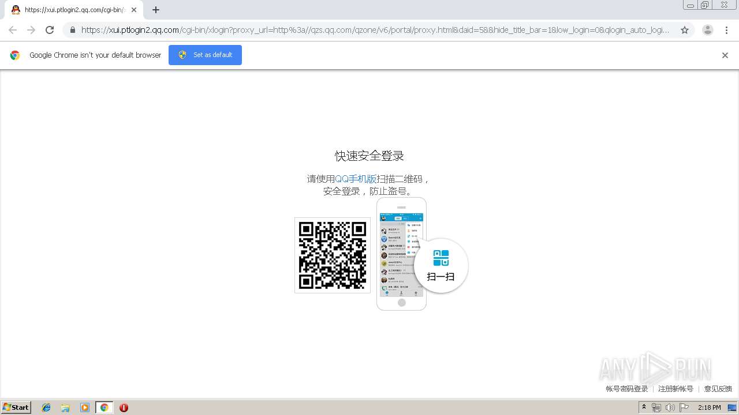
Task: Click the Chrome logo in the info bar
Action: 15,55
